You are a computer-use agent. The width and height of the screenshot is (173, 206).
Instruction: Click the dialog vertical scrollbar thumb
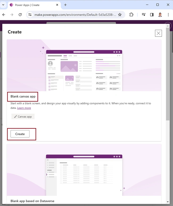coord(168,74)
